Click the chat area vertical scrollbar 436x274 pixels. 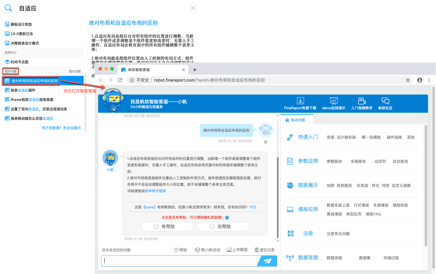point(278,197)
